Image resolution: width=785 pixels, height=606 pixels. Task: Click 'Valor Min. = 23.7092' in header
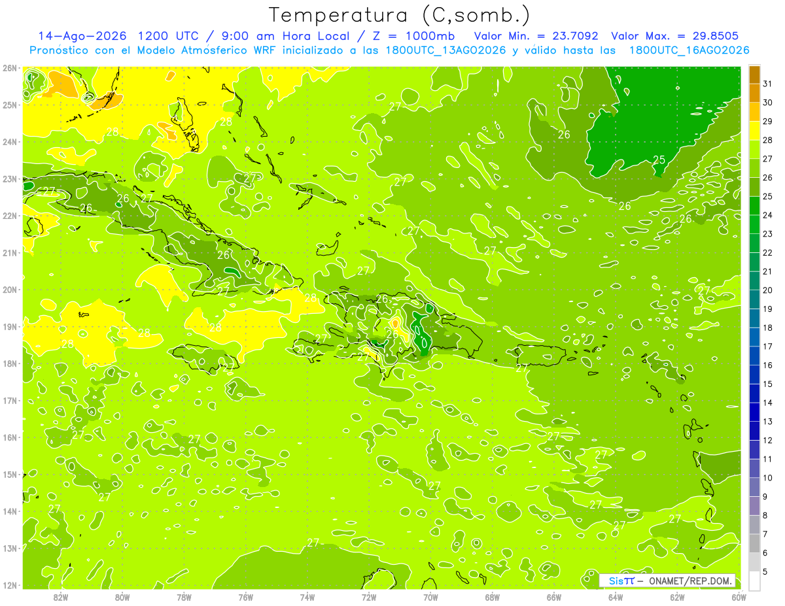(536, 36)
